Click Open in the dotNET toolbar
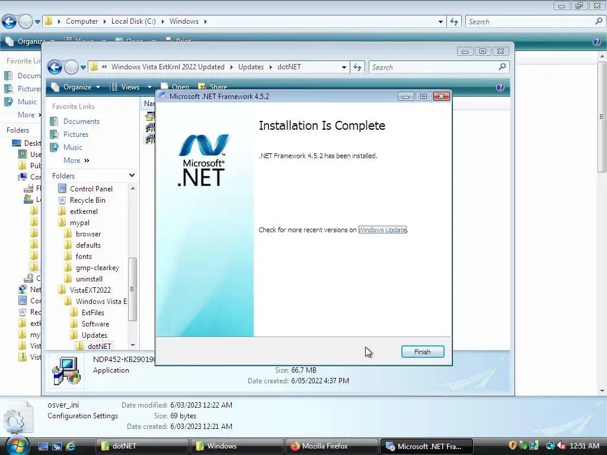Viewport: 607px width, 455px height. point(175,86)
